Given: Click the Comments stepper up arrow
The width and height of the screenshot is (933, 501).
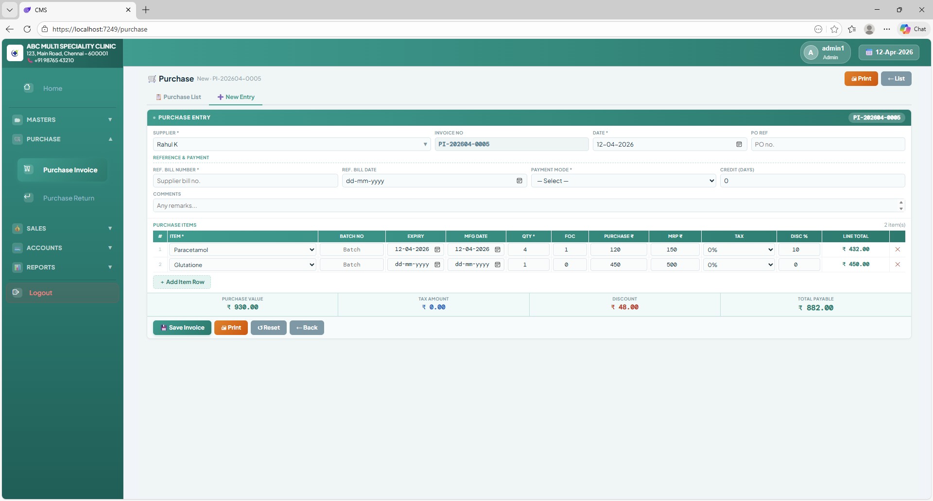Looking at the screenshot, I should coord(901,202).
